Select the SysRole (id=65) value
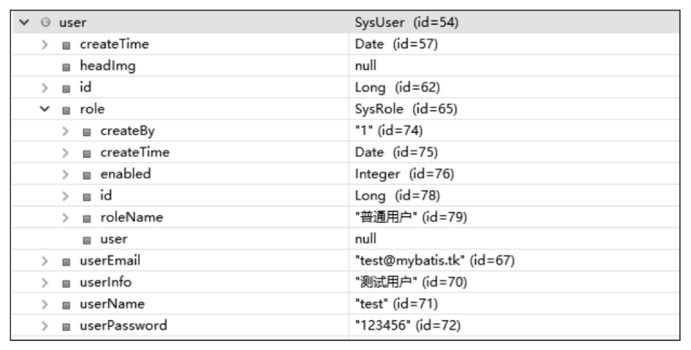This screenshot has height=350, width=691. click(x=406, y=109)
